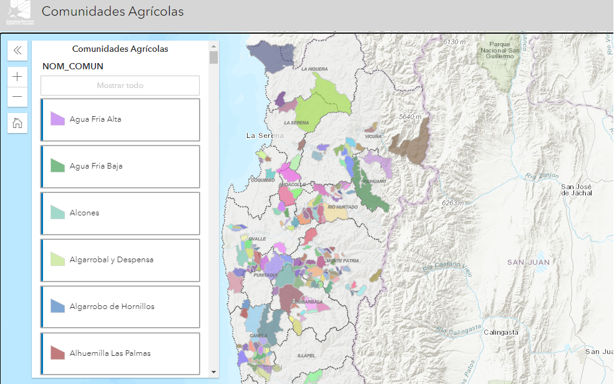Select the La Serena city label on map
The width and height of the screenshot is (614, 384).
pyautogui.click(x=265, y=135)
